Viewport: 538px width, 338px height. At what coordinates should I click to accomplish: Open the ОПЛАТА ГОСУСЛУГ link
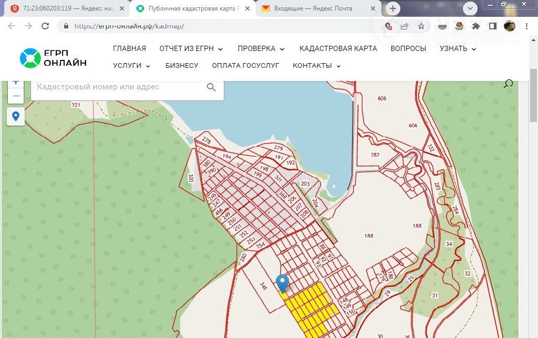click(245, 66)
